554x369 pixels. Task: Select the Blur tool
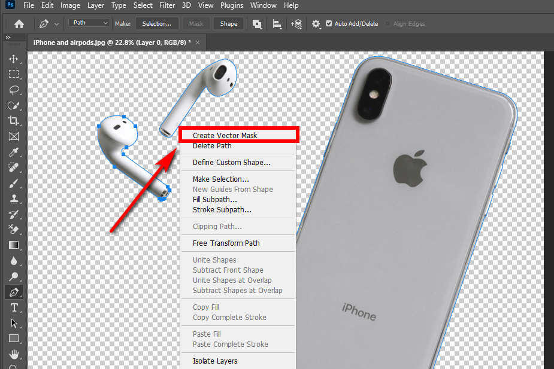pyautogui.click(x=13, y=261)
